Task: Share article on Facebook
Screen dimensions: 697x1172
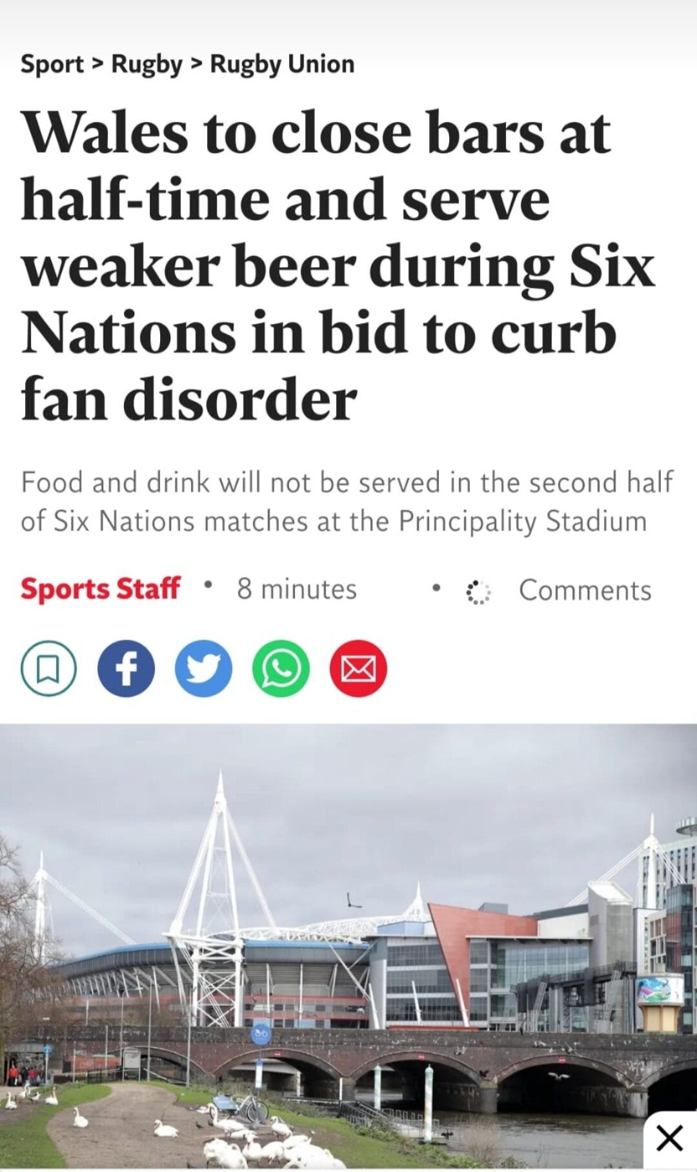Action: tap(126, 668)
